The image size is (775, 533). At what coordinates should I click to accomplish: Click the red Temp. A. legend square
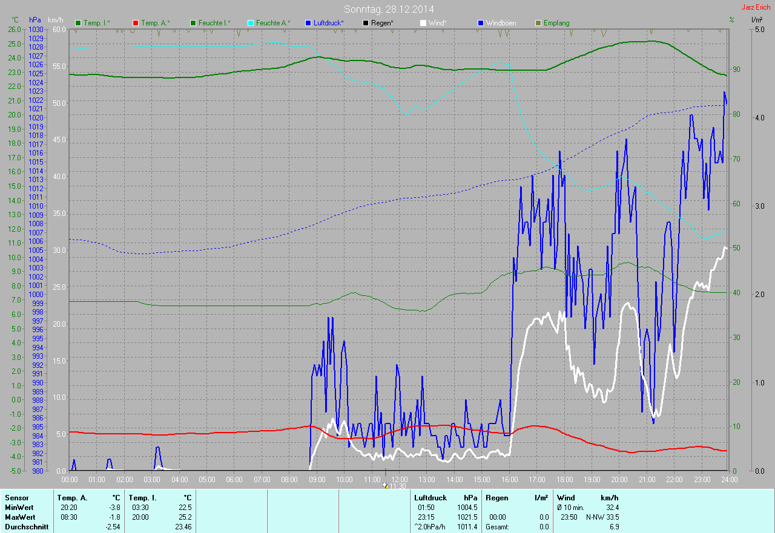click(x=136, y=23)
